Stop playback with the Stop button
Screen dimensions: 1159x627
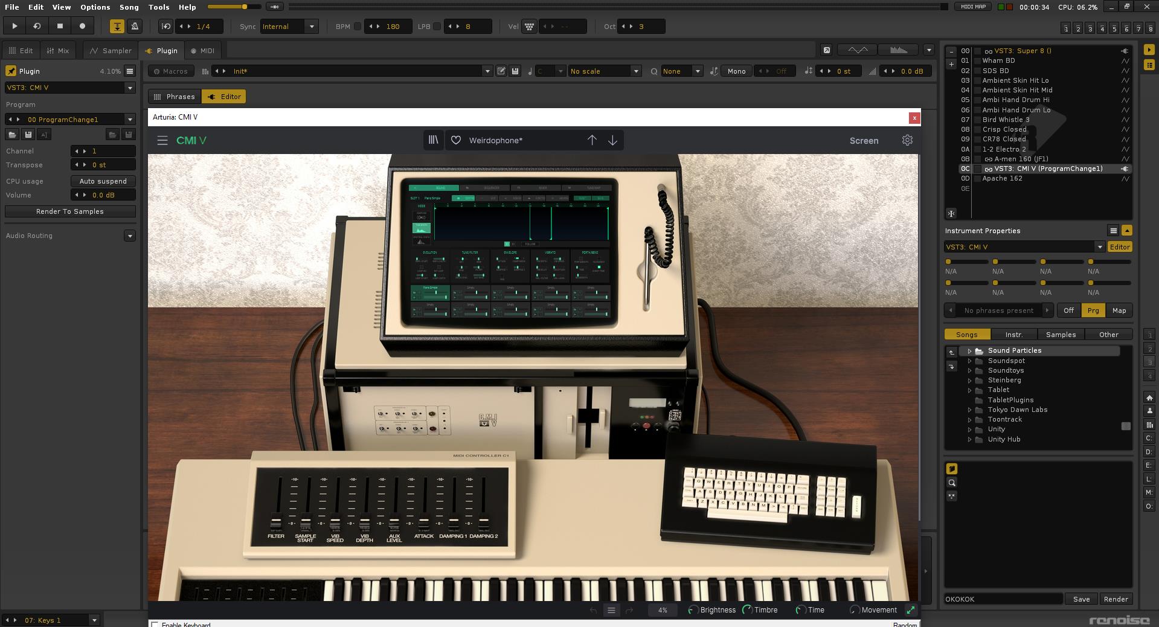(60, 26)
